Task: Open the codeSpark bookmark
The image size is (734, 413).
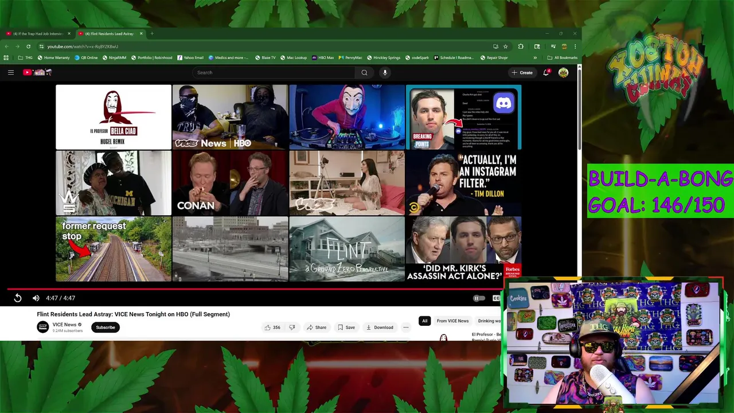Action: point(416,57)
